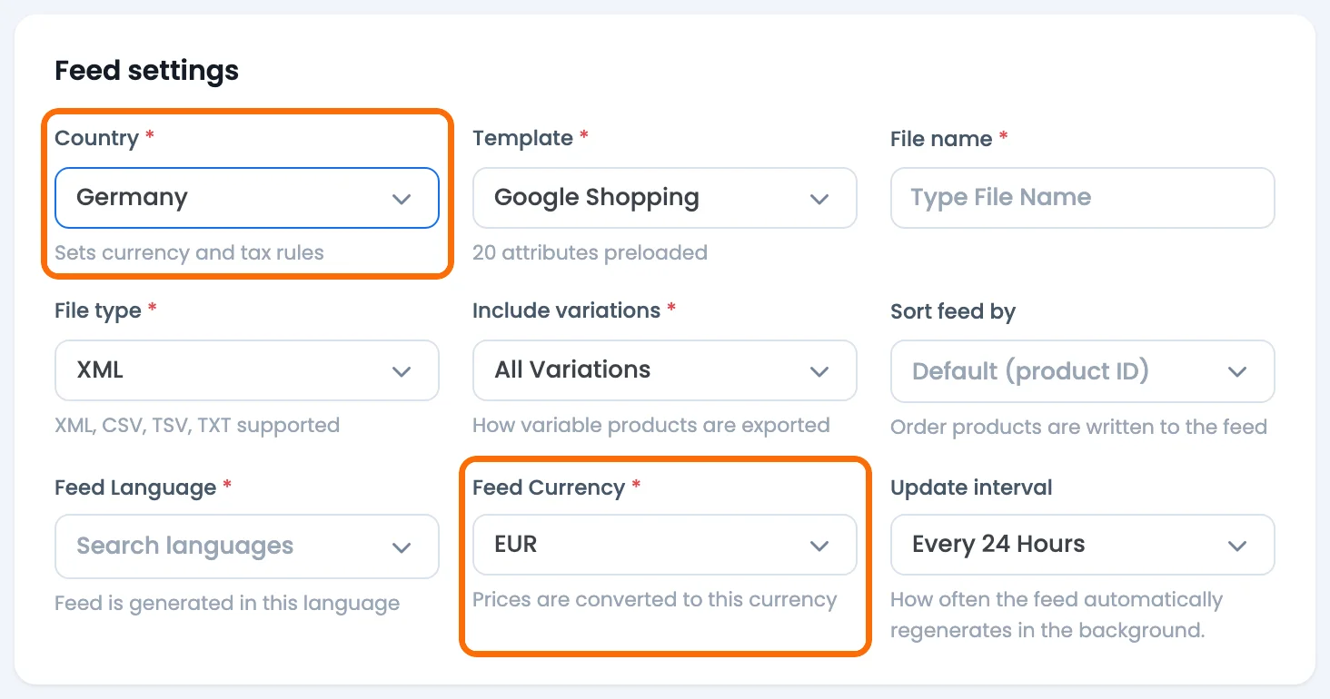Click 'XML, CSV, TSV, TXT supported' hint
1330x699 pixels.
[197, 425]
